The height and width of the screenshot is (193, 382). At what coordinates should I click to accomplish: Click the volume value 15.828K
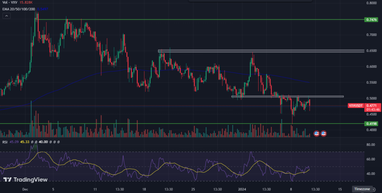26,3
